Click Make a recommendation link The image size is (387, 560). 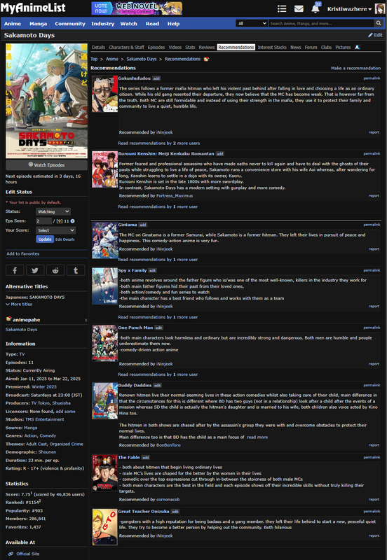coord(356,68)
